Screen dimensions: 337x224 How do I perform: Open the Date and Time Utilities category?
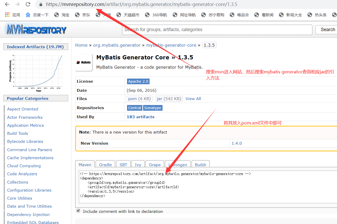[x=30, y=206]
